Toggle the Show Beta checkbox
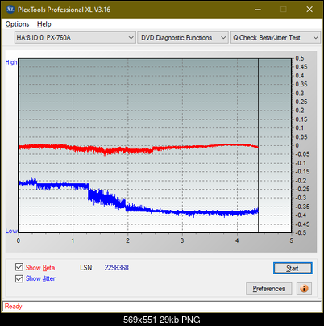Image resolution: width=324 pixels, height=326 pixels. pyautogui.click(x=19, y=267)
